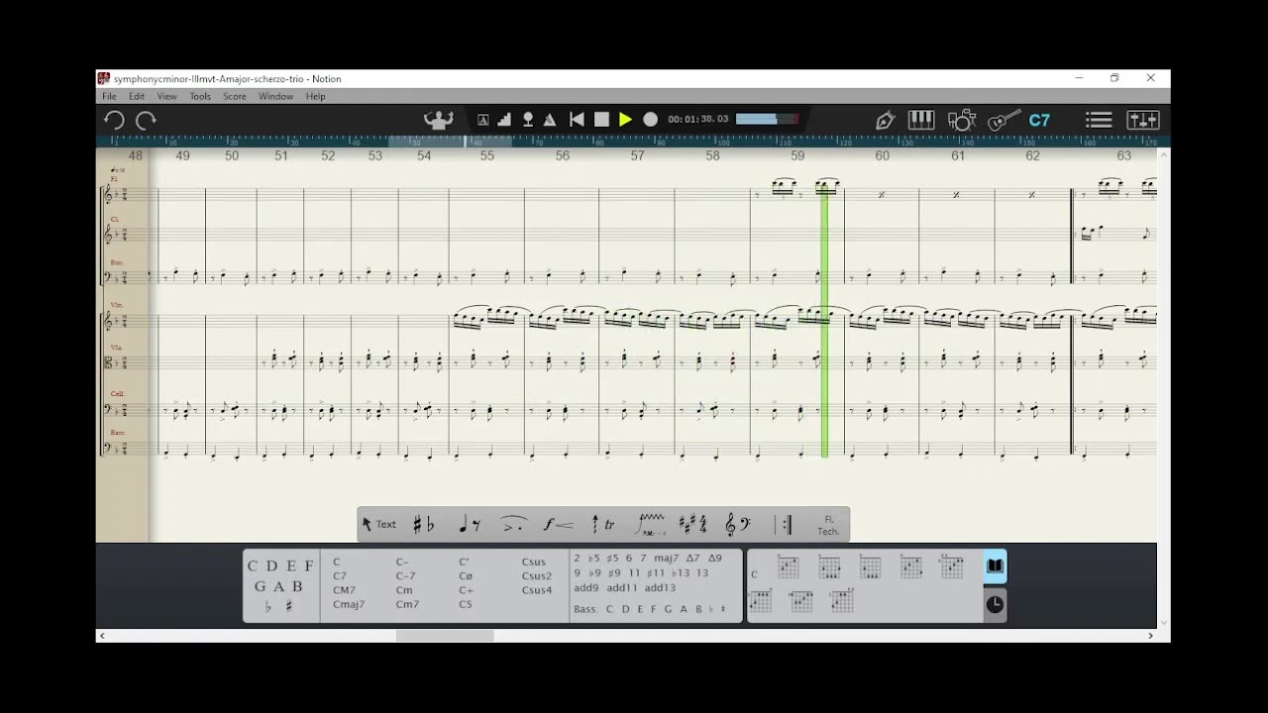This screenshot has width=1268, height=713.
Task: Show the virtual piano keyboard
Action: (921, 120)
